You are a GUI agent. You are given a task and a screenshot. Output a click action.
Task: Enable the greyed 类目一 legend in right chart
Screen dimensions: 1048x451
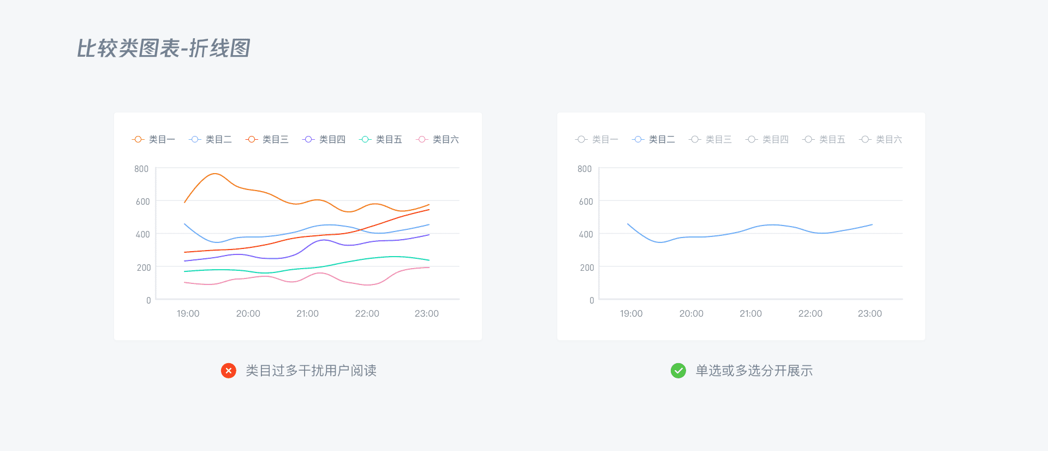coord(597,140)
